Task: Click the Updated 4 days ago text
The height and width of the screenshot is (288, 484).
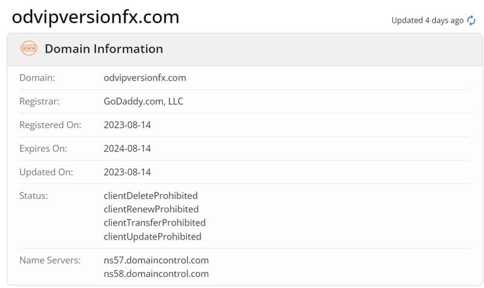Action: (x=428, y=21)
